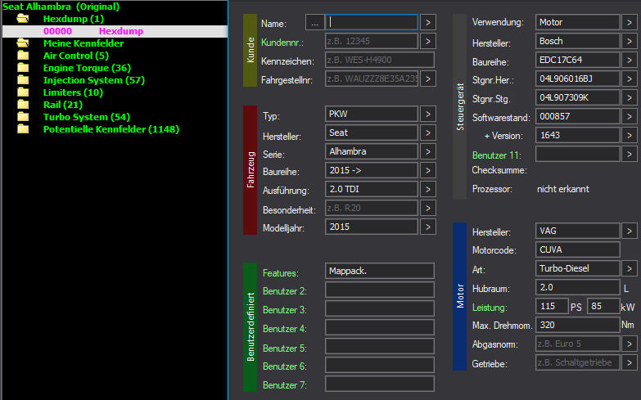Click the Turbo System (54) folder icon

point(23,117)
